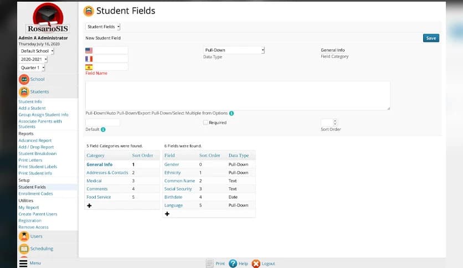Select Advanced Report in sidebar menu
The image size is (463, 268).
coord(35,141)
